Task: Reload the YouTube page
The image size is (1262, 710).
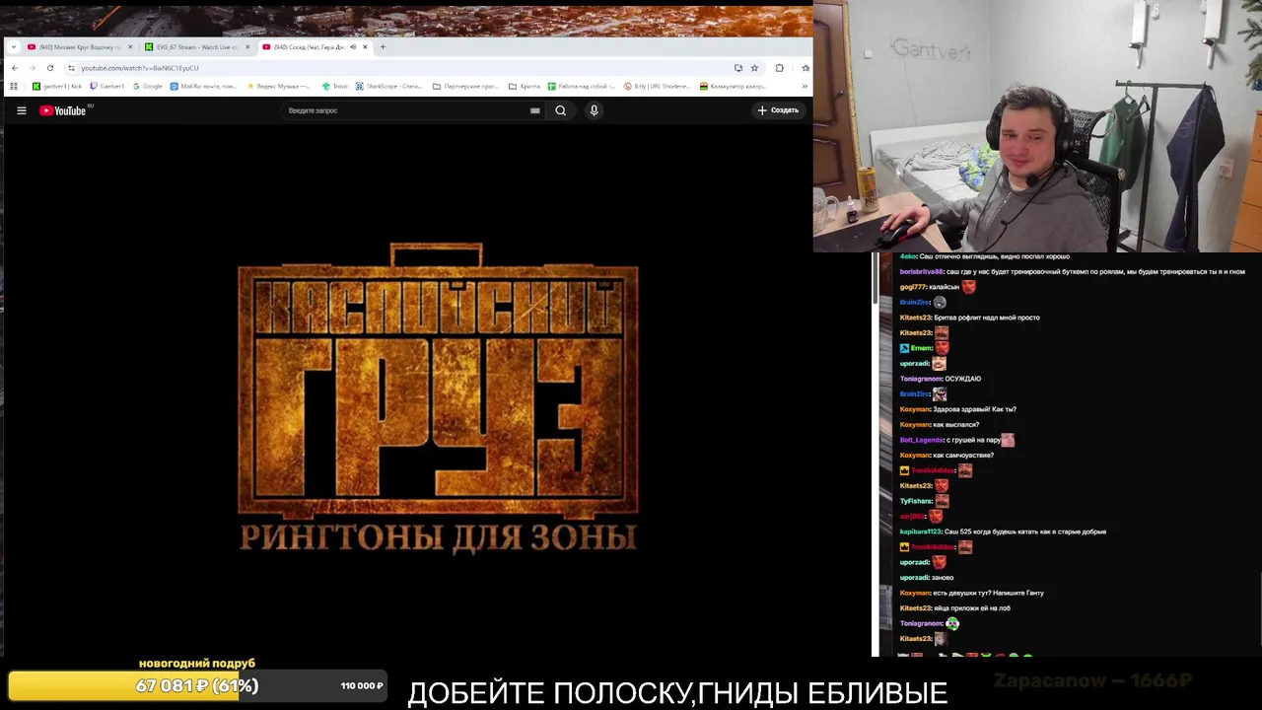Action: coord(50,68)
